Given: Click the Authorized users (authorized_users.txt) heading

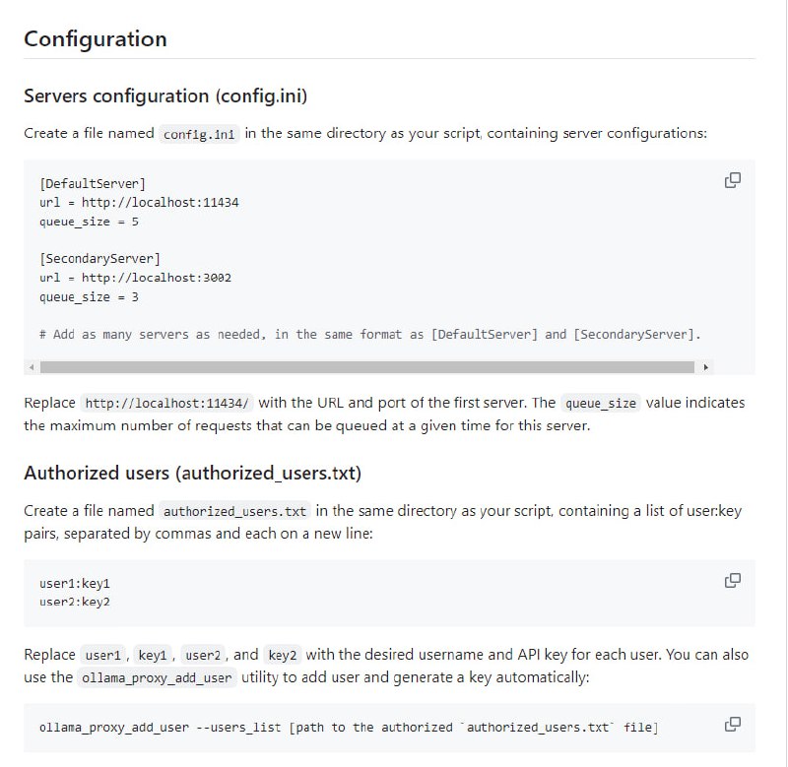Looking at the screenshot, I should pos(192,474).
